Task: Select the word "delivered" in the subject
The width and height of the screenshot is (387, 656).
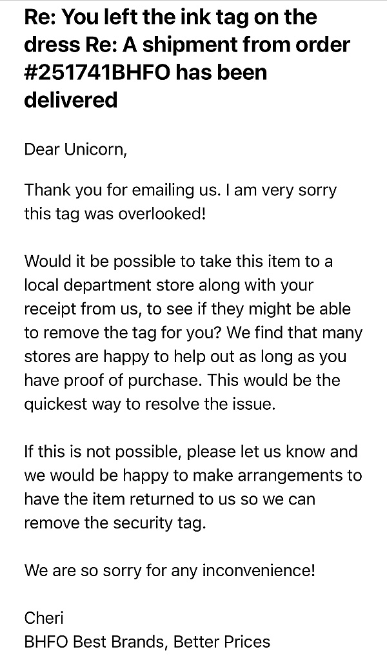Action: [71, 100]
